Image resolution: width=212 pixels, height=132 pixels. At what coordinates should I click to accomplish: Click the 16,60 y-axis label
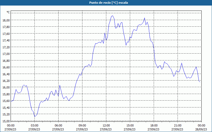tap(6, 67)
